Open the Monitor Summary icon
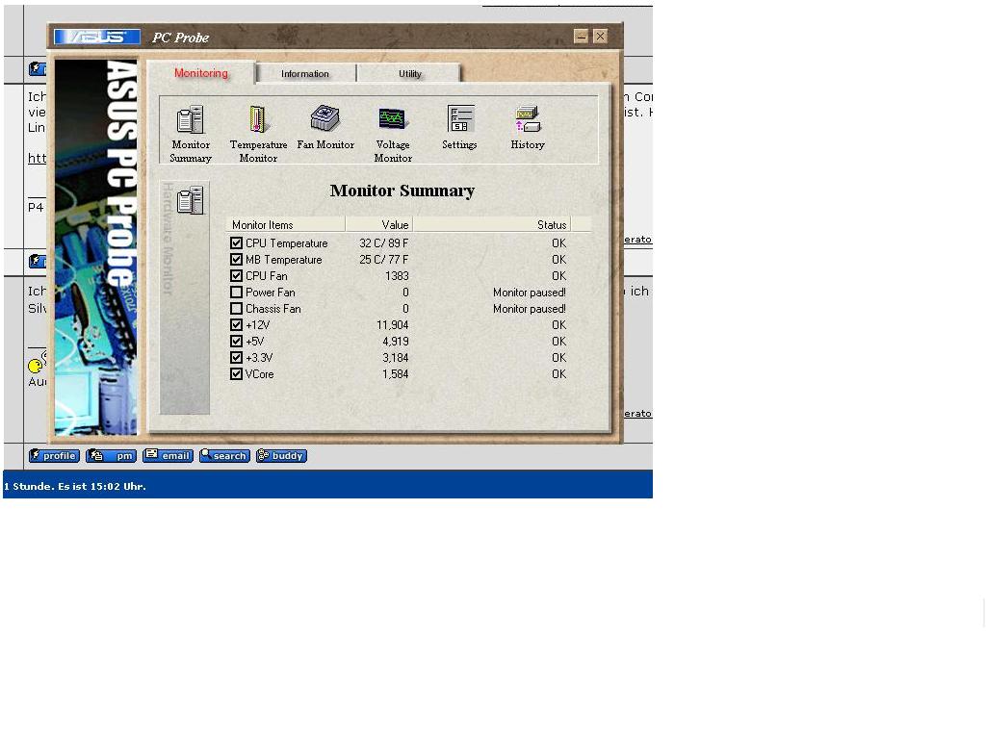The width and height of the screenshot is (986, 739). 191,120
